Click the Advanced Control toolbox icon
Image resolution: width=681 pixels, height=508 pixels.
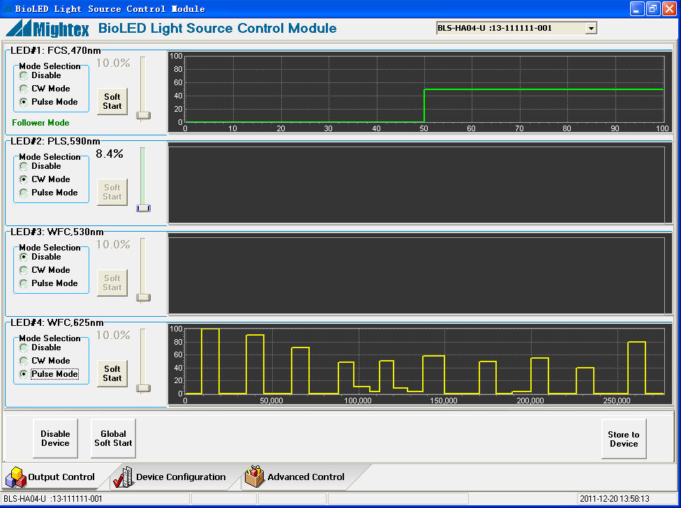253,477
